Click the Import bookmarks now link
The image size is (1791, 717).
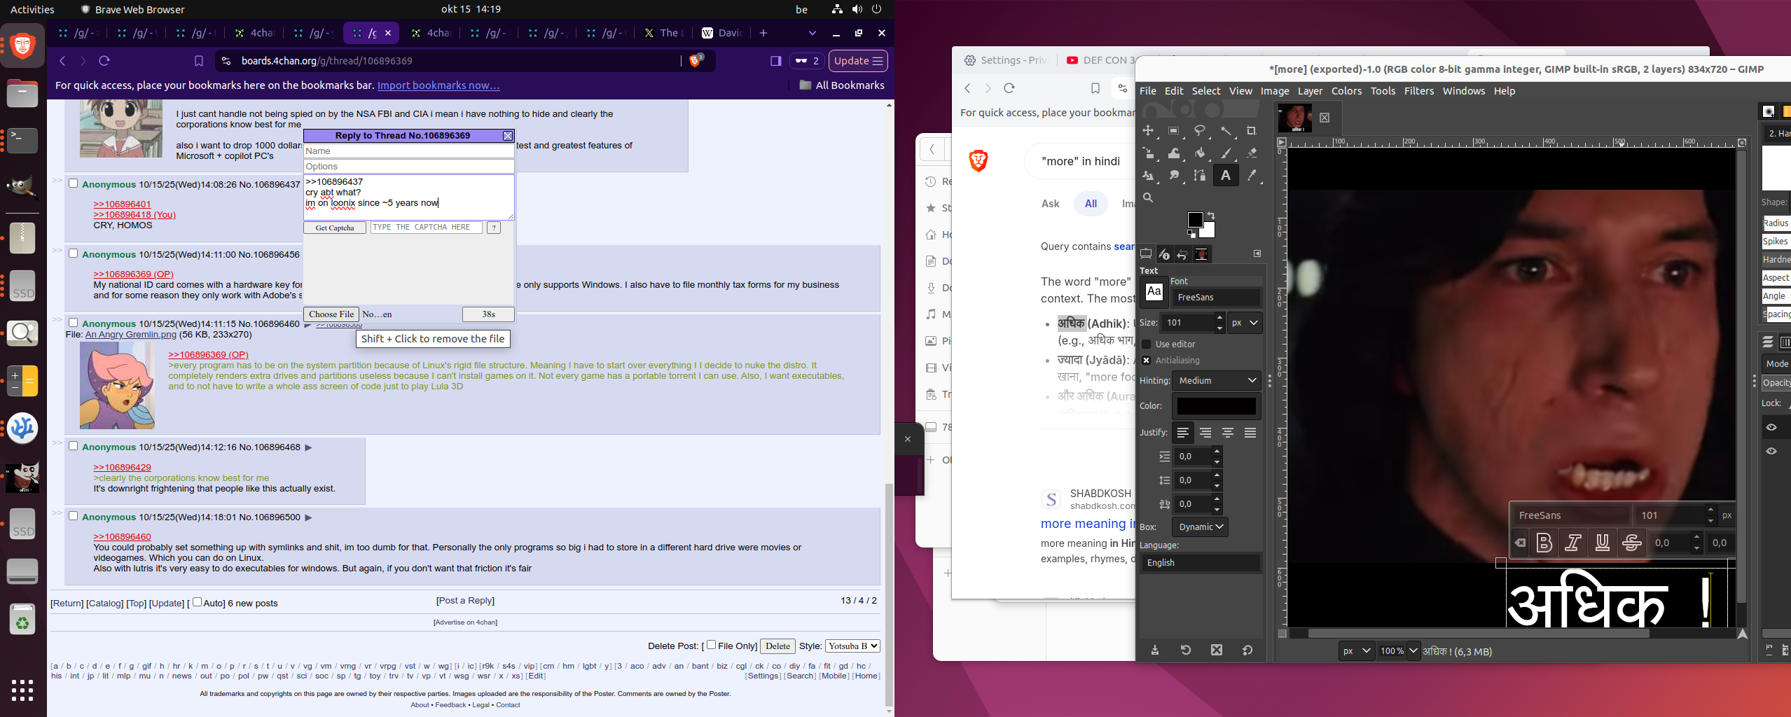click(x=438, y=85)
